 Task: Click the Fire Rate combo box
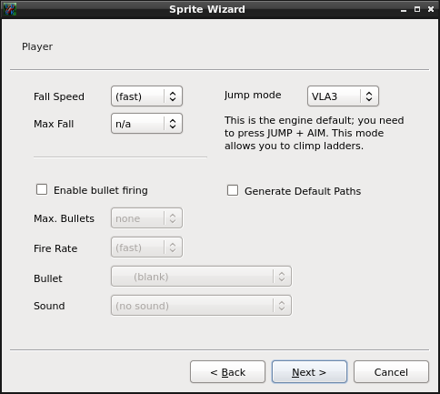click(x=146, y=248)
